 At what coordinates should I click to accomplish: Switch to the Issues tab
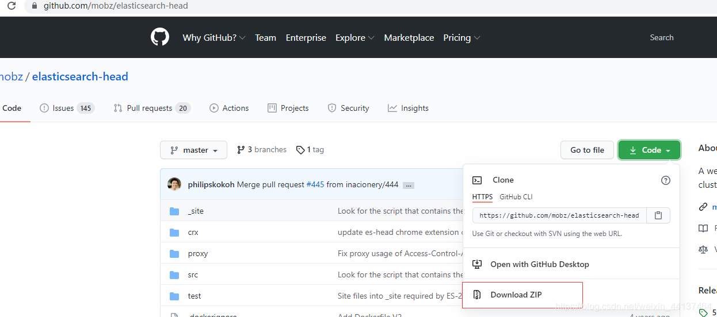(x=67, y=108)
